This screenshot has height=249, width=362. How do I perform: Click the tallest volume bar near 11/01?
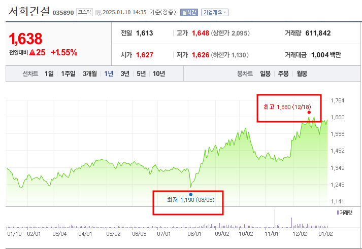click(275, 219)
